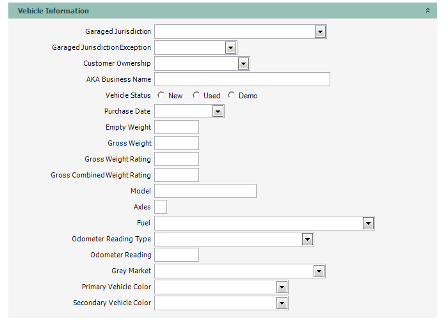Open the Odometer Reading Type dropdown
Screen dimensions: 448x325
click(307, 239)
